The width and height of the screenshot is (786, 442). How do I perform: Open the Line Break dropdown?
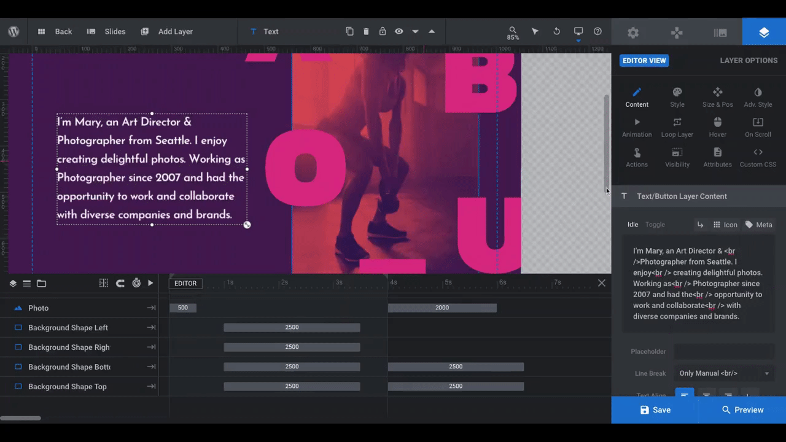click(724, 373)
